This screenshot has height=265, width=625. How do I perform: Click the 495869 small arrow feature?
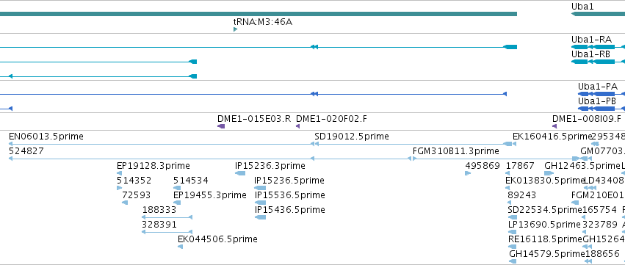click(468, 173)
